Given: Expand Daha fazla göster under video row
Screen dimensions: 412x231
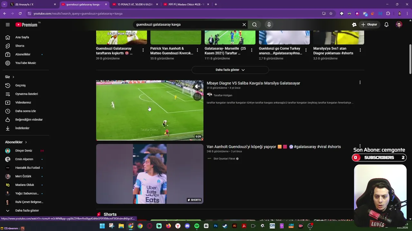Looking at the screenshot, I should (230, 70).
